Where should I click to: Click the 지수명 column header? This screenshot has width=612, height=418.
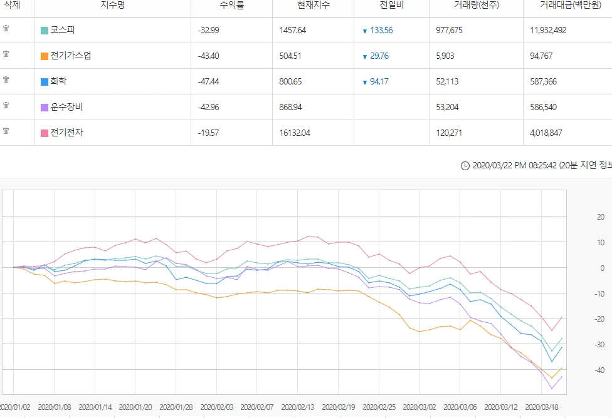point(112,4)
